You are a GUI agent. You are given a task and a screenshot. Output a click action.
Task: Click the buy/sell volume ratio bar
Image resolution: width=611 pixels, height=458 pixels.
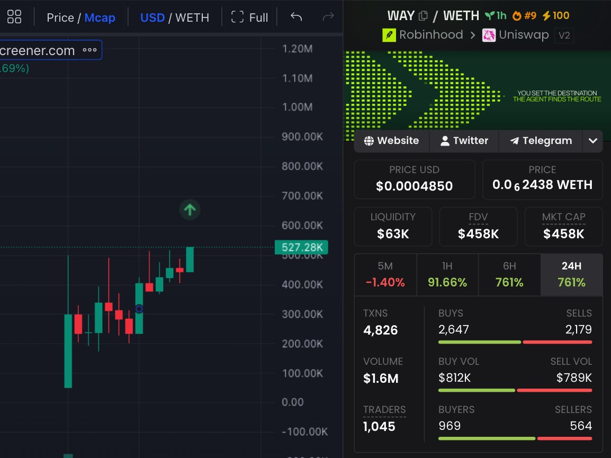pos(515,390)
